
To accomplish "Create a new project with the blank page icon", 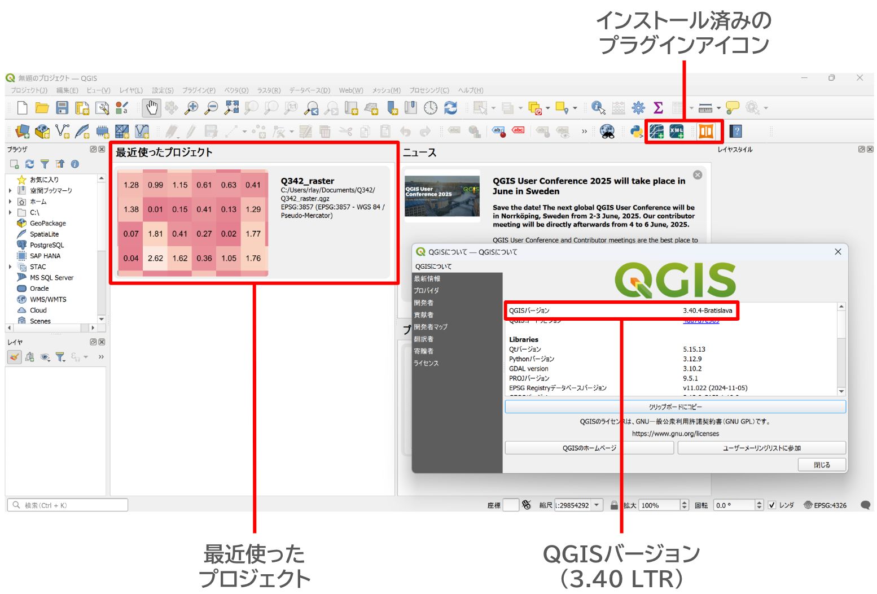I will (x=22, y=107).
